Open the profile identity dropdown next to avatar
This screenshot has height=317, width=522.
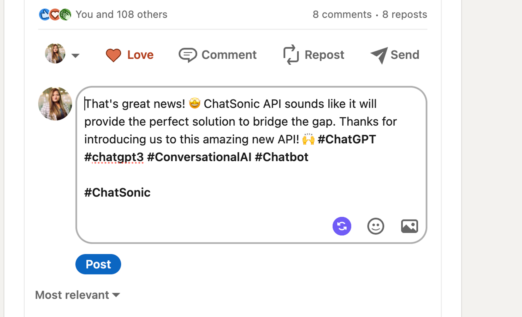[75, 55]
